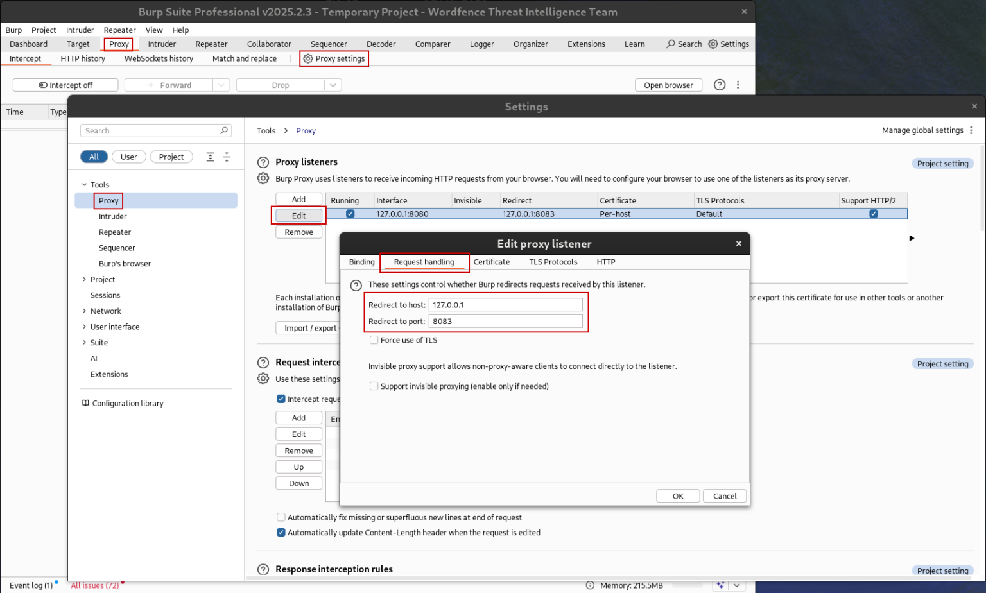Viewport: 986px width, 593px height.
Task: Expand the Project settings tree node
Action: click(83, 279)
